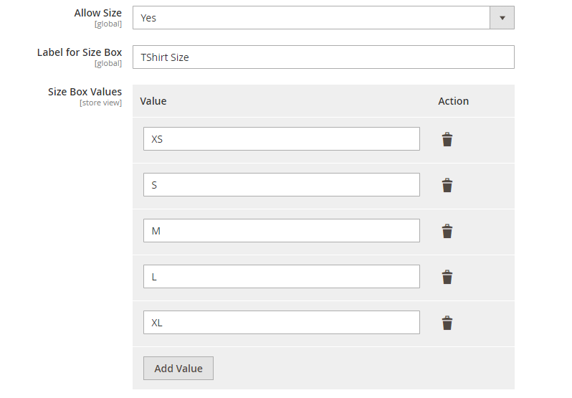Screen dimensions: 572x398
Task: Select the S value text box
Action: [281, 185]
